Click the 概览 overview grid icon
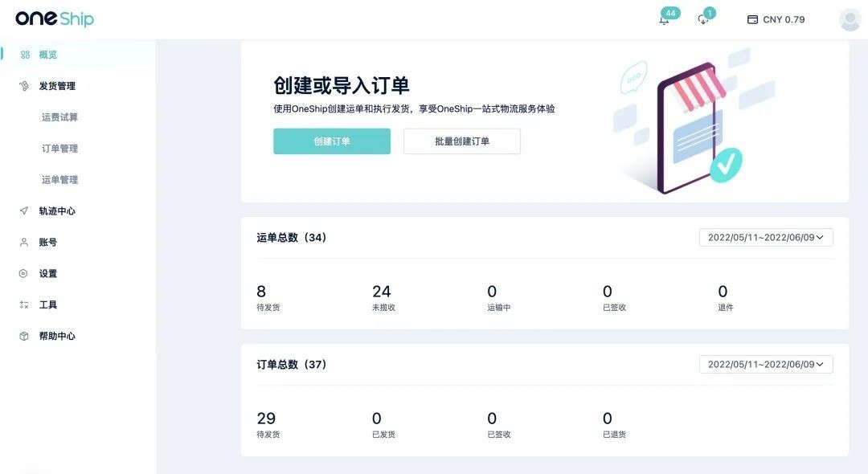This screenshot has height=474, width=868. click(x=25, y=55)
